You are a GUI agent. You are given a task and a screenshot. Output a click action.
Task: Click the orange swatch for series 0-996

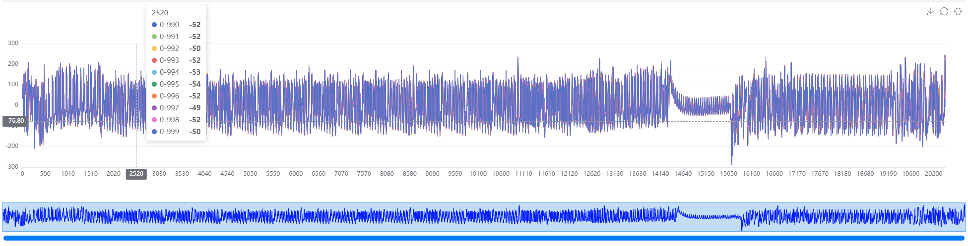[x=154, y=96]
